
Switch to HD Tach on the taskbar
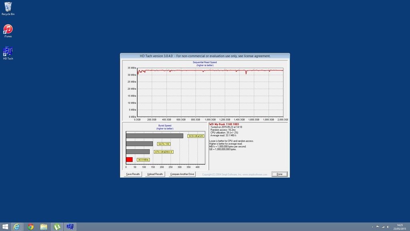(70, 227)
